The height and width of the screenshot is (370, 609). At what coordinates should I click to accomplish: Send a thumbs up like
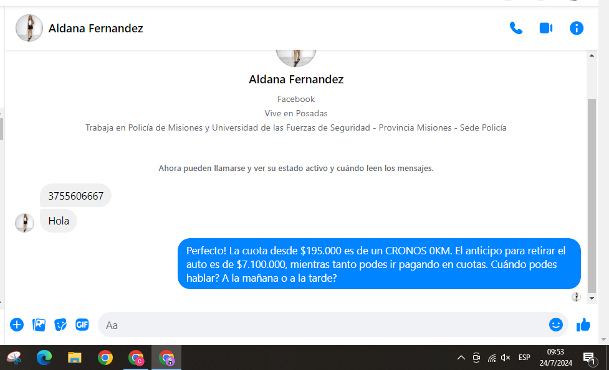click(x=583, y=325)
